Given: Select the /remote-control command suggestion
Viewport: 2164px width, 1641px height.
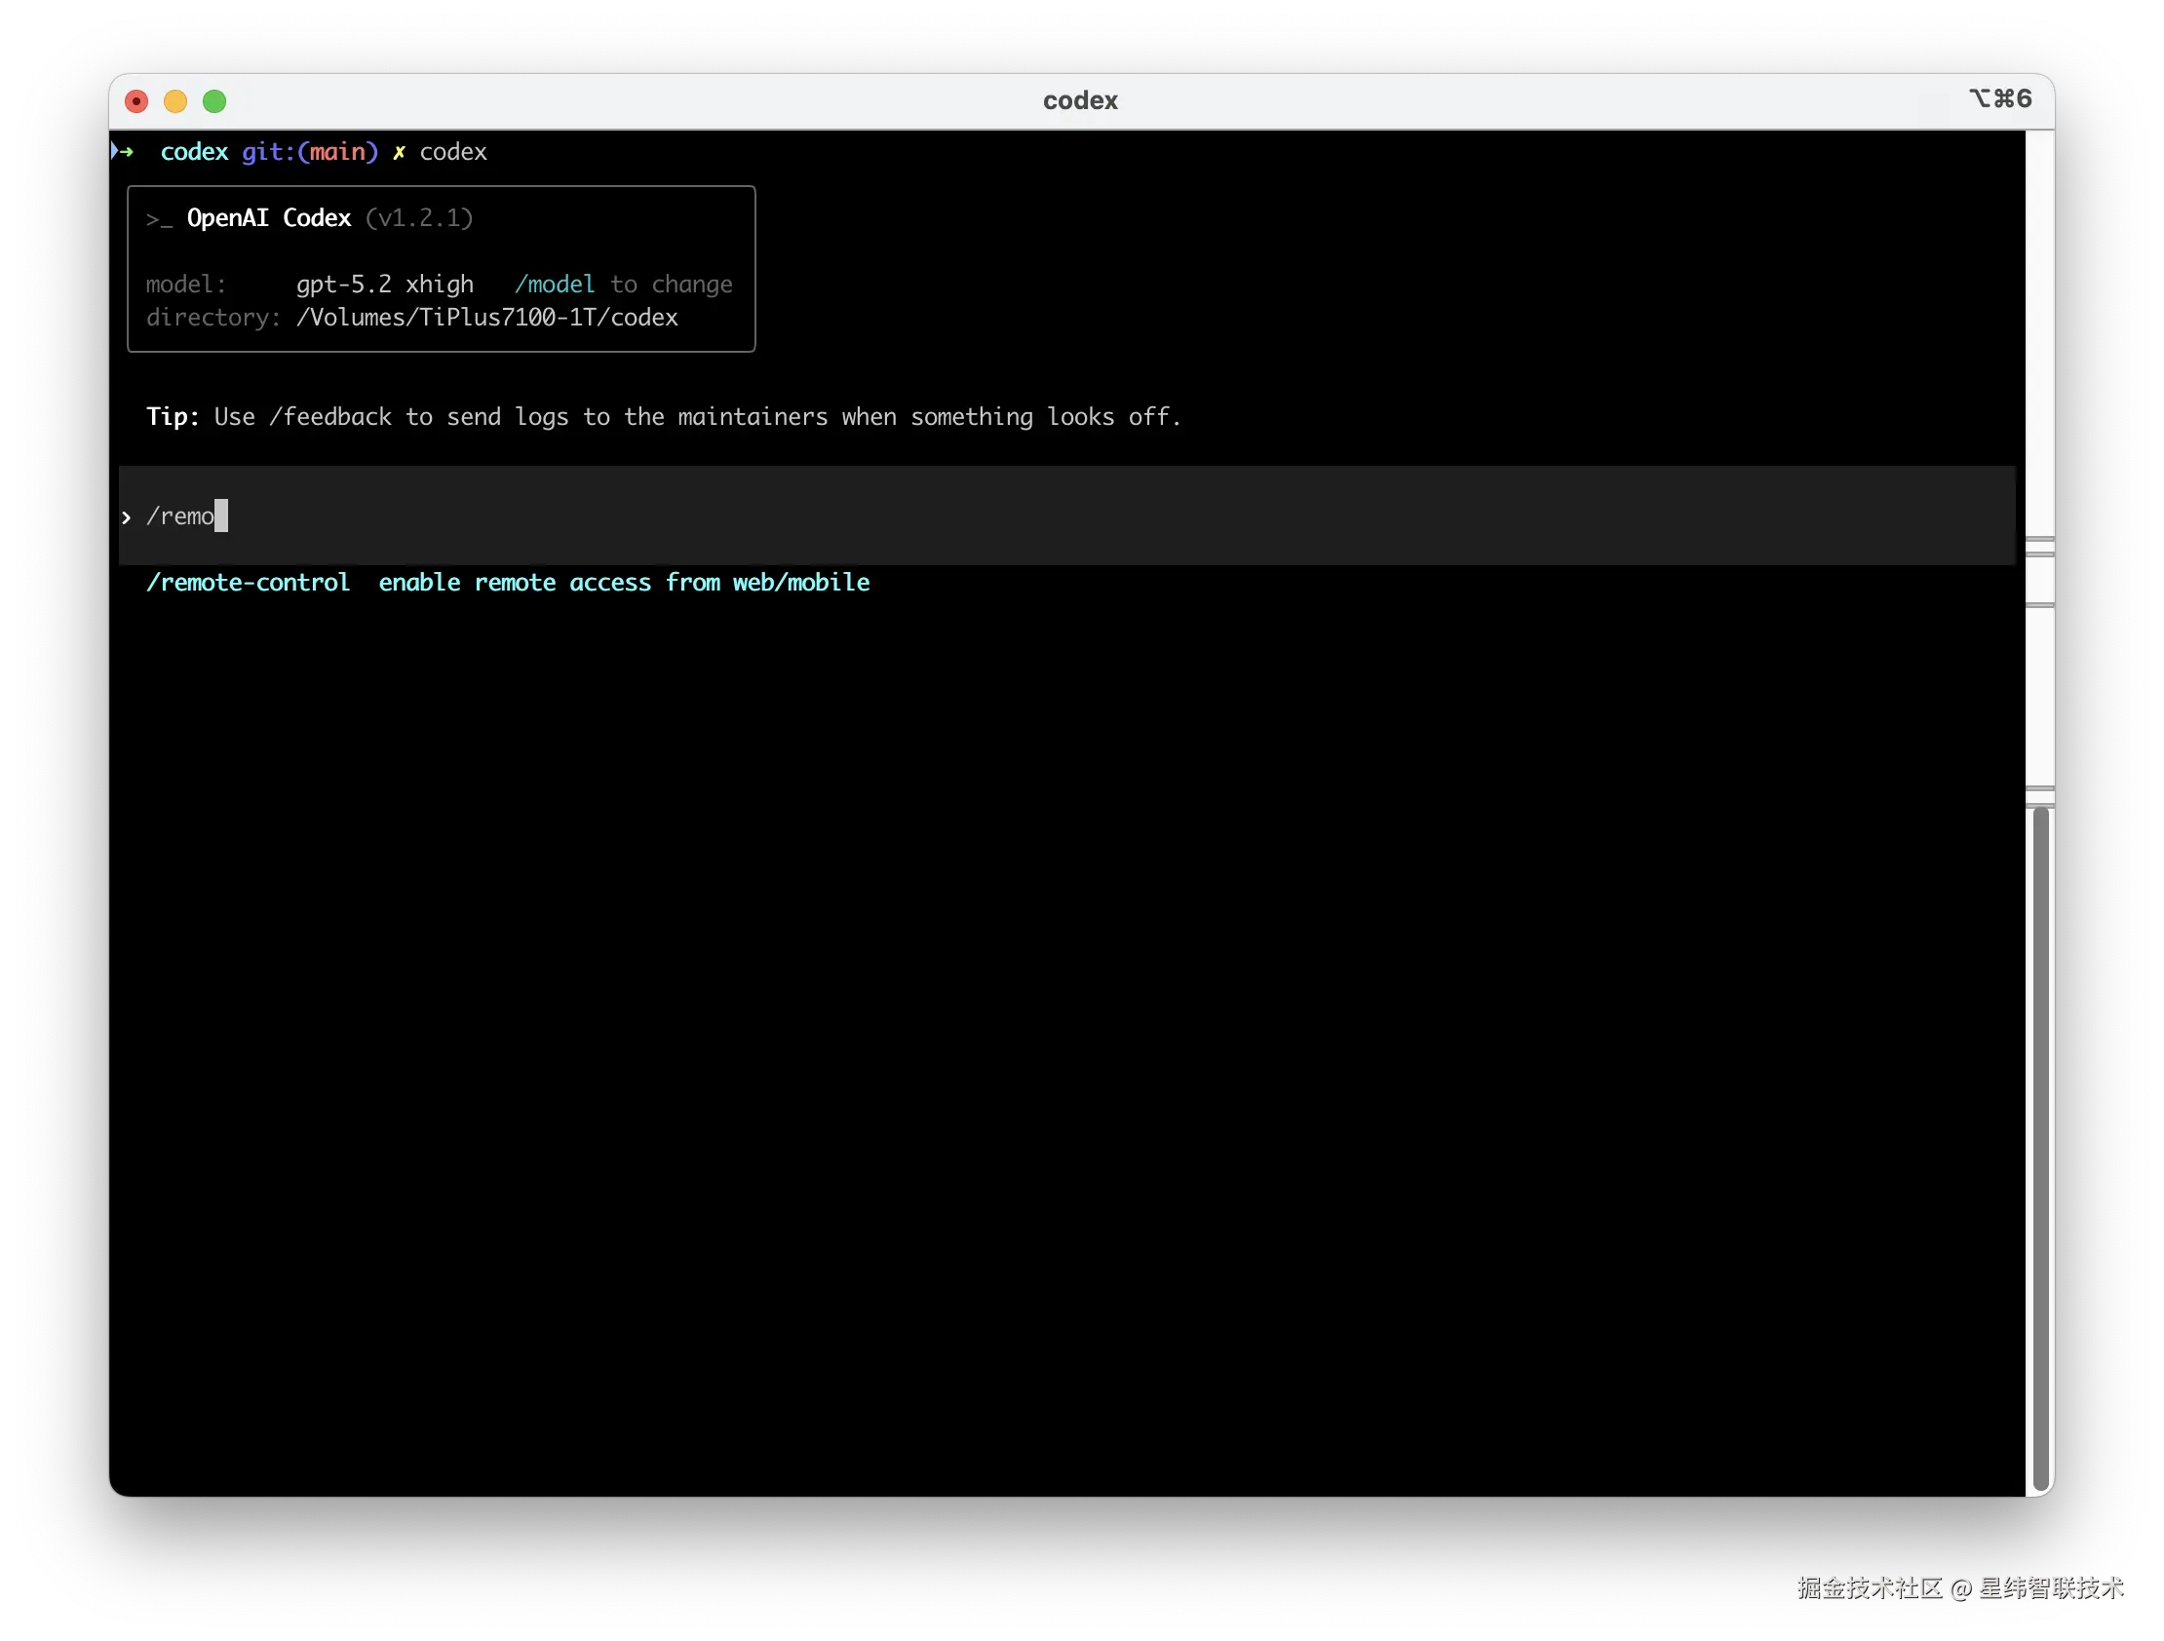Looking at the screenshot, I should pos(248,583).
